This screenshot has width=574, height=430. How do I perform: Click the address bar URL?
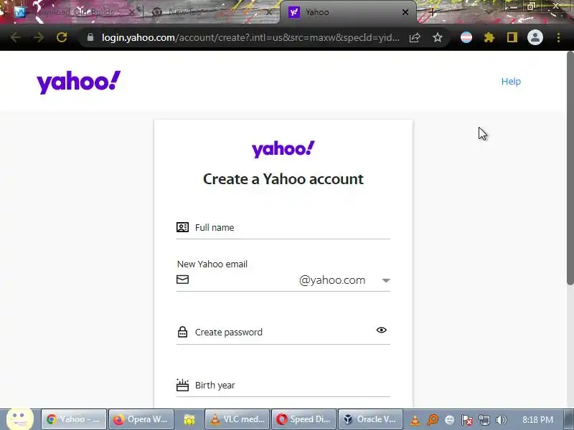[250, 37]
